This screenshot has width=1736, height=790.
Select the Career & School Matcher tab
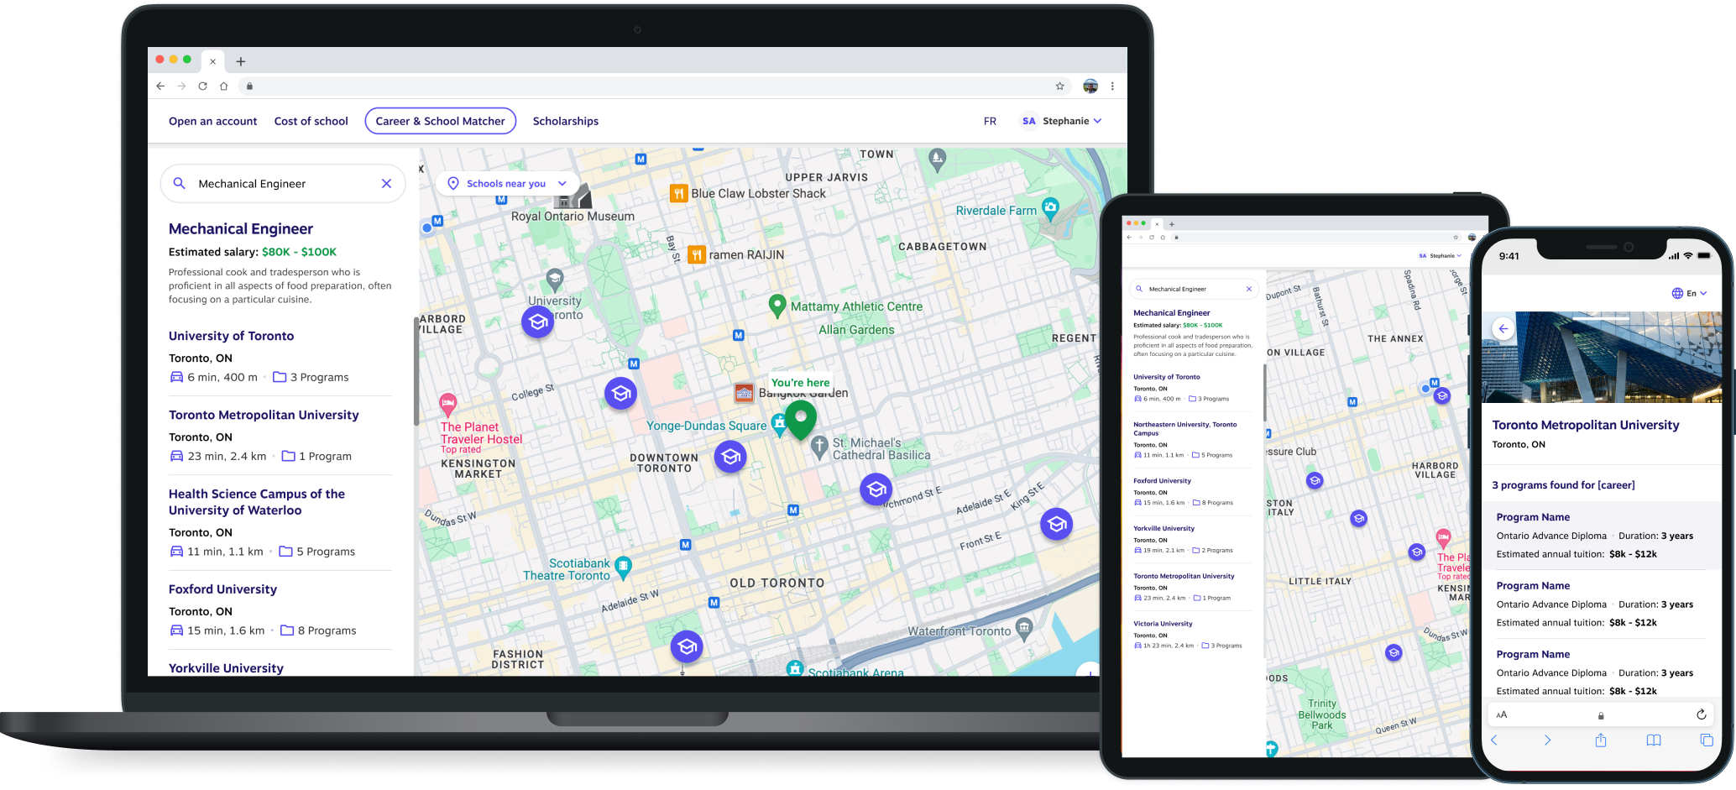(440, 121)
